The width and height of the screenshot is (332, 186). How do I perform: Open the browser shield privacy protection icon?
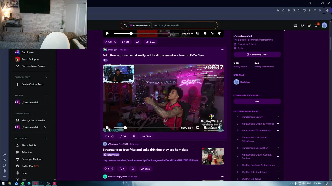pyautogui.click(x=289, y=10)
